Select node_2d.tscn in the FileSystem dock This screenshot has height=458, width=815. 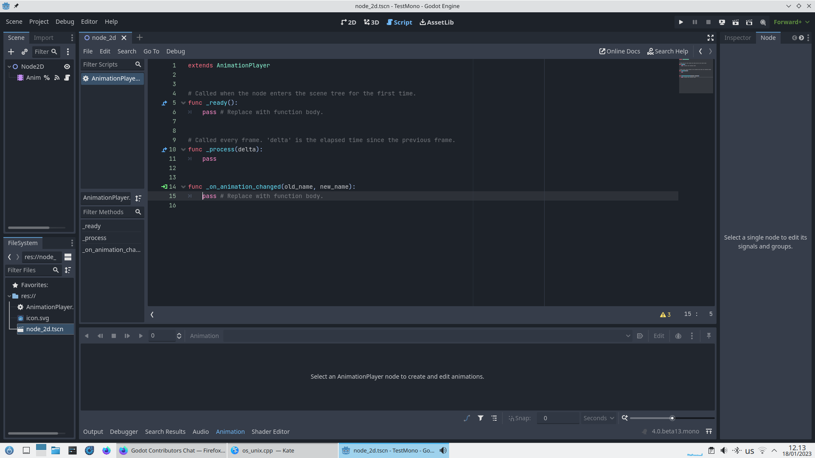pos(45,329)
